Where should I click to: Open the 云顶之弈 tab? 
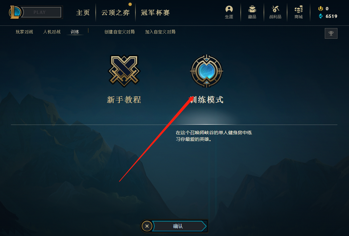pyautogui.click(x=116, y=13)
